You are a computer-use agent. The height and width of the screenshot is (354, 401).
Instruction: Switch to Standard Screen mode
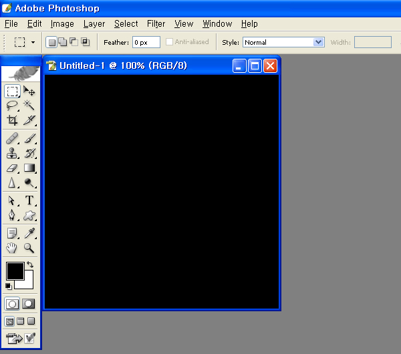click(x=9, y=321)
